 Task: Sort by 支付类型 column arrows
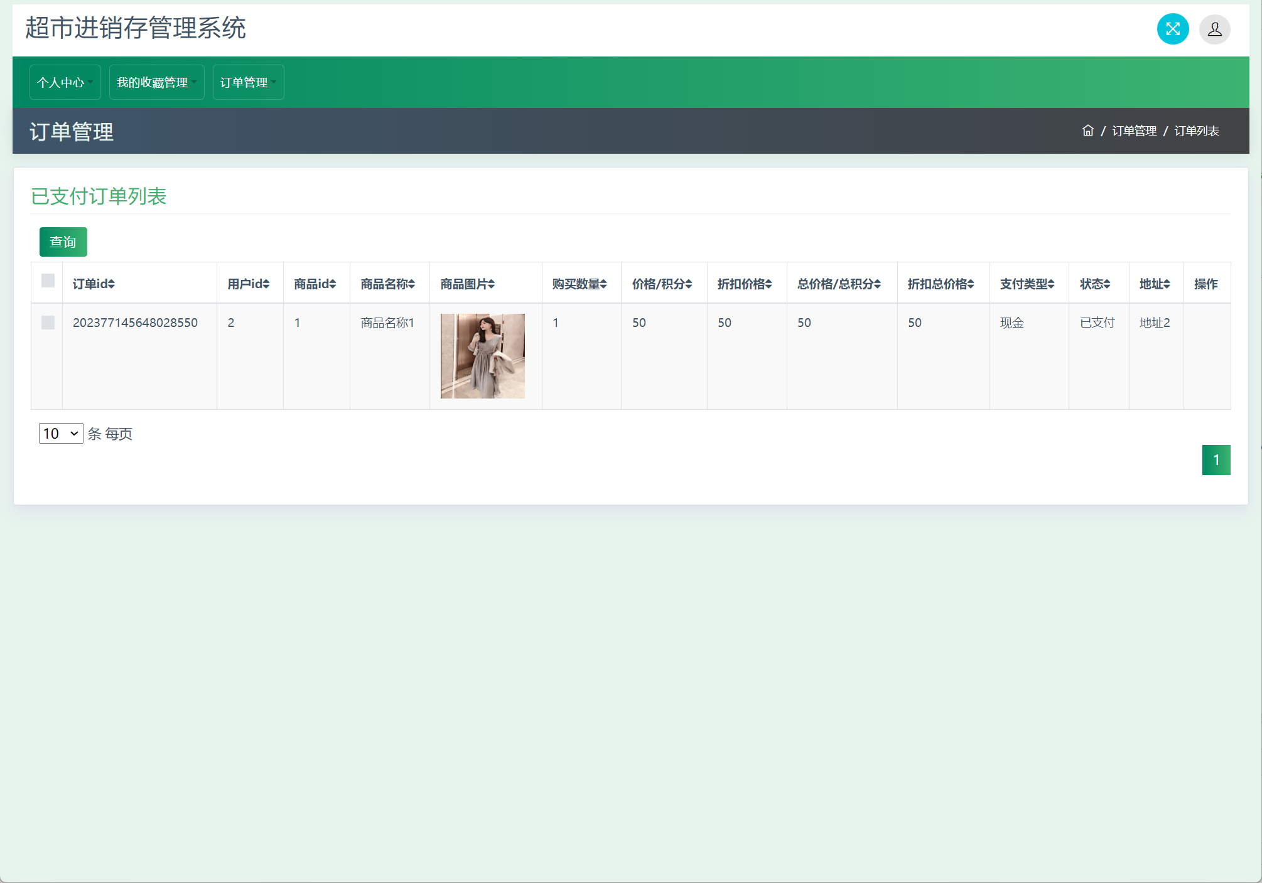[1051, 284]
